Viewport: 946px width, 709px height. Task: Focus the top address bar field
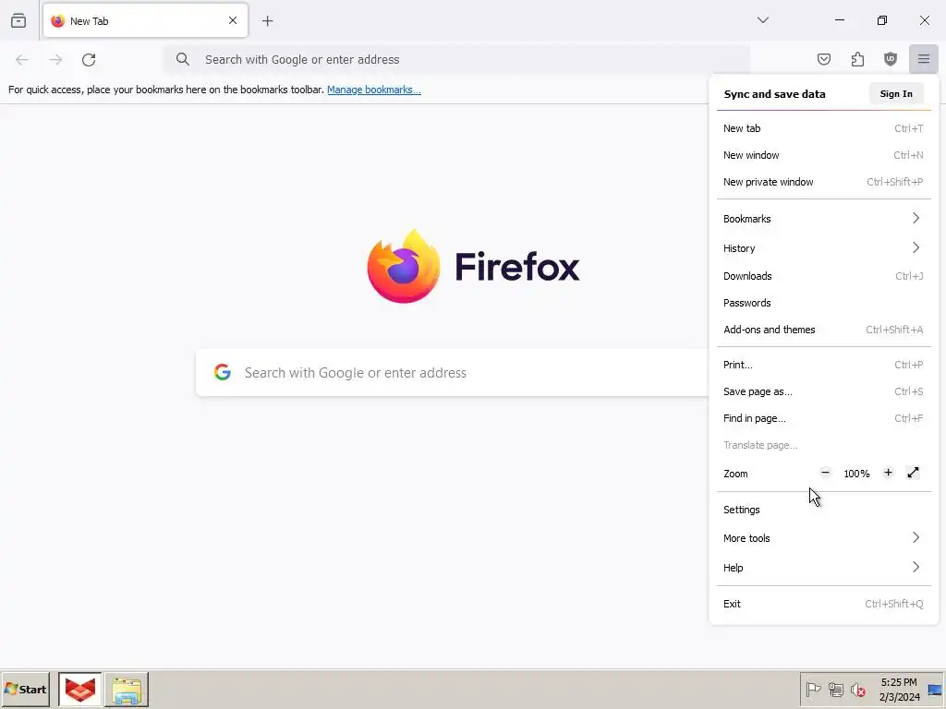[456, 59]
